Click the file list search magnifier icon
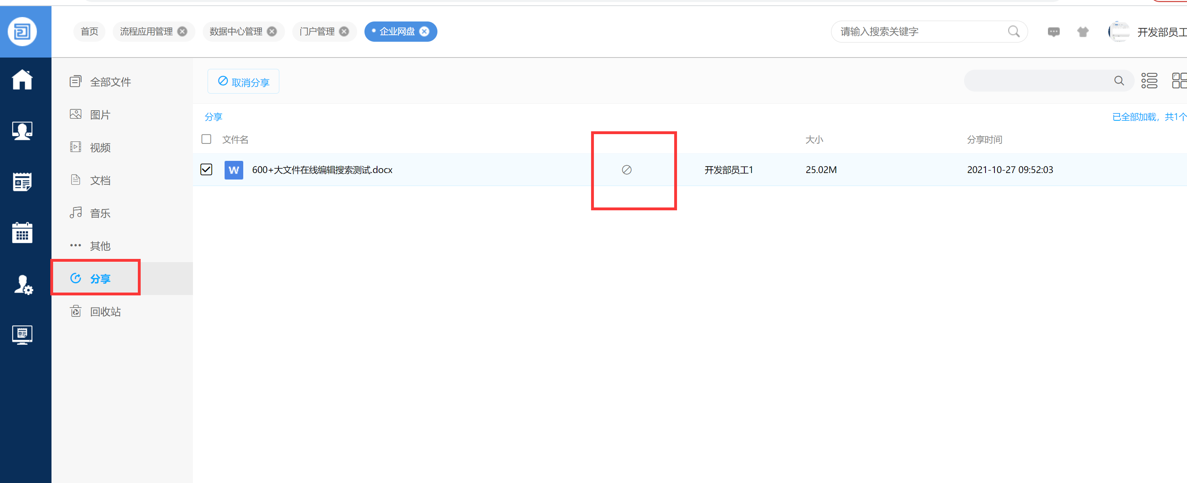This screenshot has height=483, width=1187. [1118, 81]
